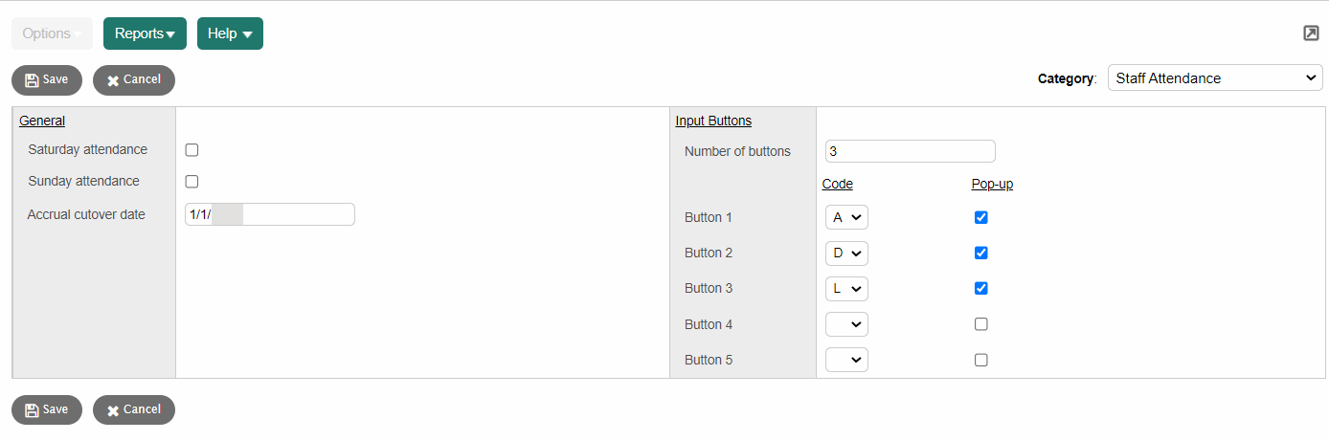The height and width of the screenshot is (441, 1329).
Task: Enable Sunday attendance checkbox
Action: click(x=191, y=182)
